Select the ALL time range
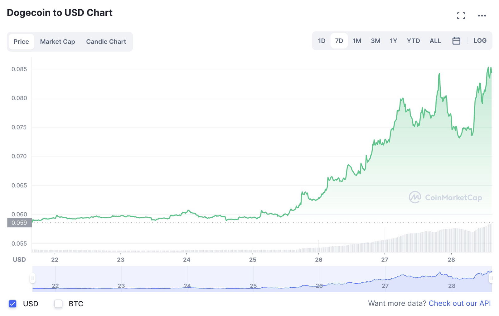The width and height of the screenshot is (499, 316). (435, 41)
